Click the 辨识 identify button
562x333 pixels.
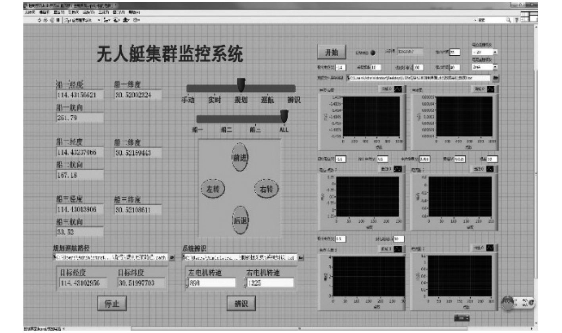pos(241,304)
